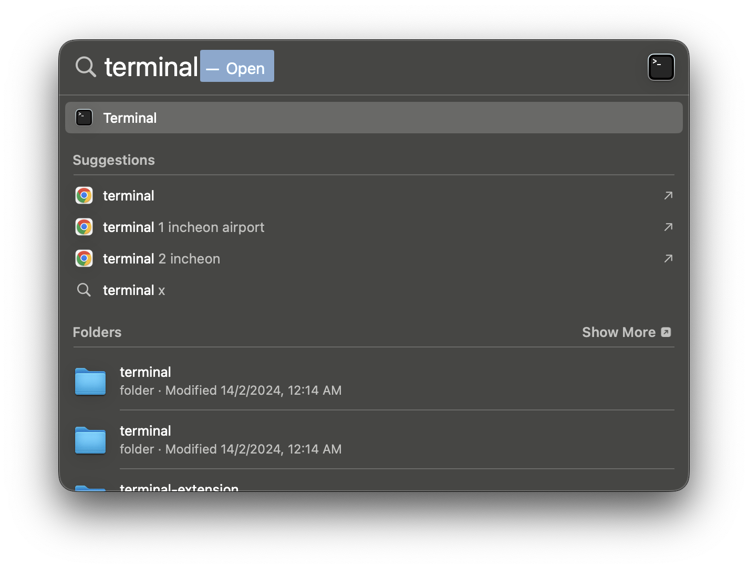Image resolution: width=748 pixels, height=569 pixels.
Task: Click the search icon beside 'terminal x'
Action: pyautogui.click(x=84, y=290)
